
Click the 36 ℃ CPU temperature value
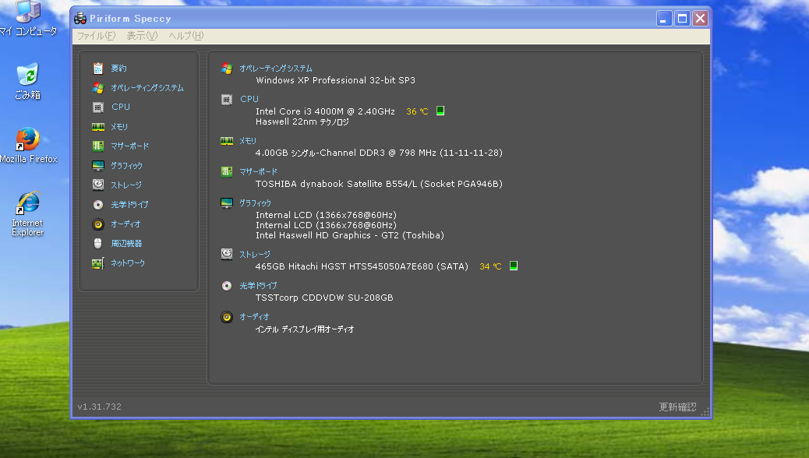[x=417, y=111]
